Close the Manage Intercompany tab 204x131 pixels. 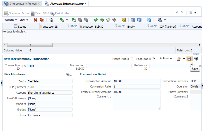tap(85, 4)
